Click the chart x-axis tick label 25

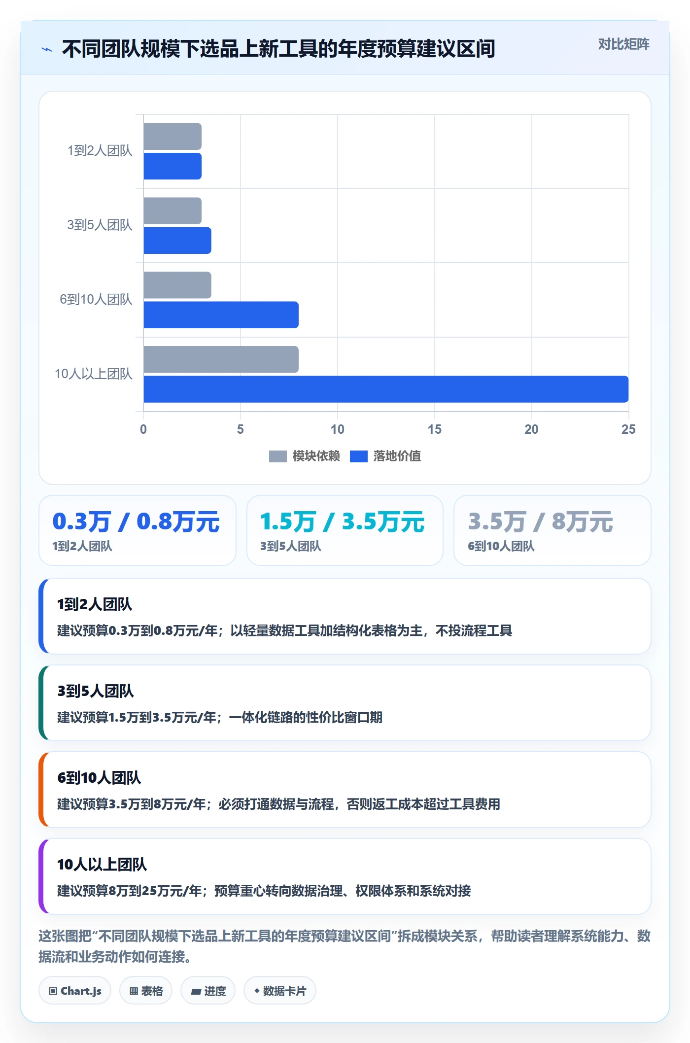point(628,429)
